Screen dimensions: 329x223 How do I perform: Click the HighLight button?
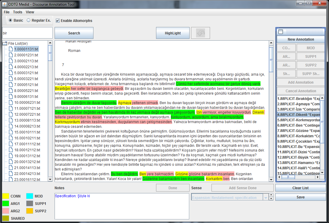click(173, 33)
